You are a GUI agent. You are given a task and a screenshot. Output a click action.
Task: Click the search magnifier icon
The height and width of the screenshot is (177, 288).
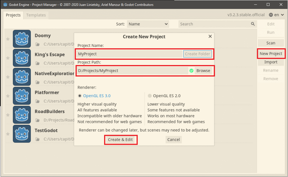(x=253, y=24)
